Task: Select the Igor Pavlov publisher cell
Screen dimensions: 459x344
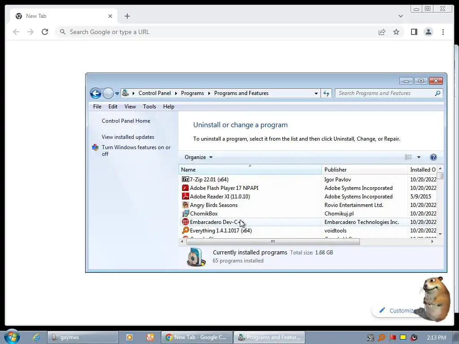Action: point(338,180)
